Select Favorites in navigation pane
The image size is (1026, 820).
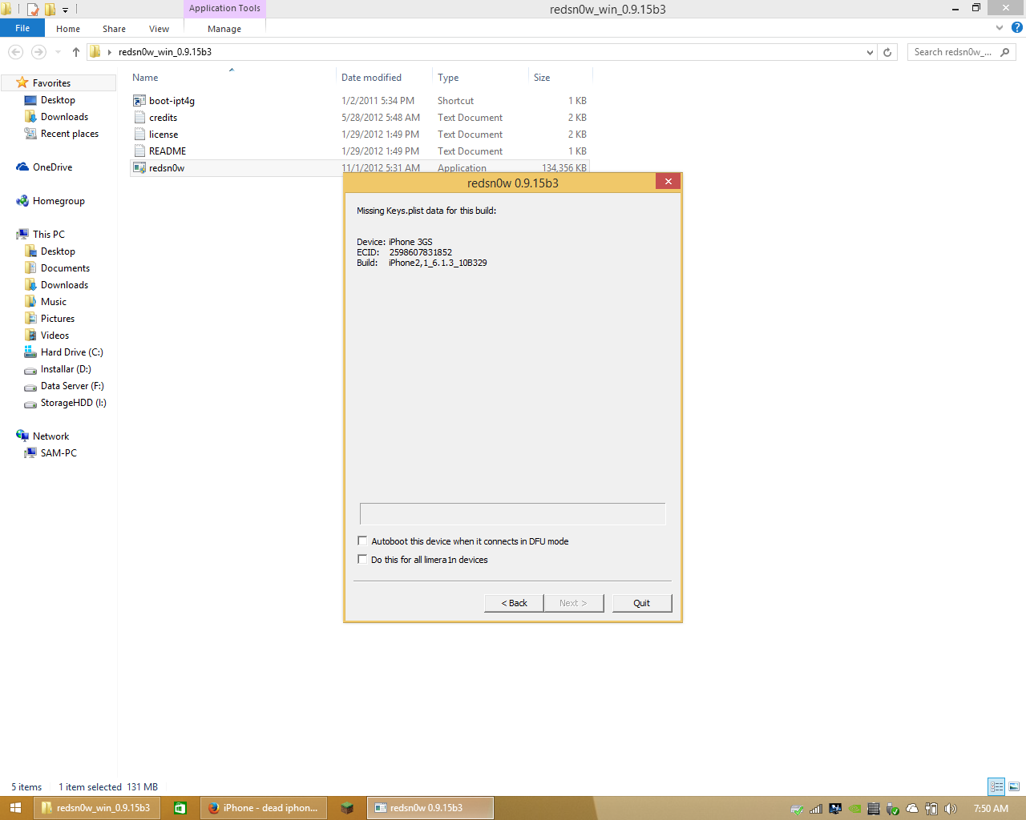(51, 83)
